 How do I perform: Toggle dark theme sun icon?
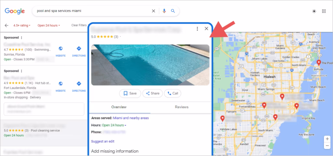point(314,11)
